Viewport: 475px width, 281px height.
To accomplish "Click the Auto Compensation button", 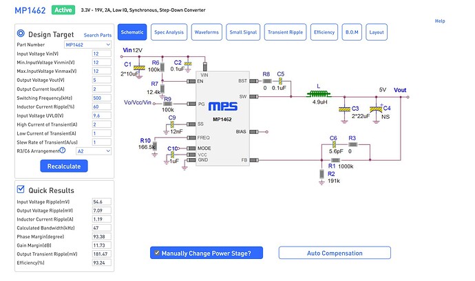I will 335,253.
